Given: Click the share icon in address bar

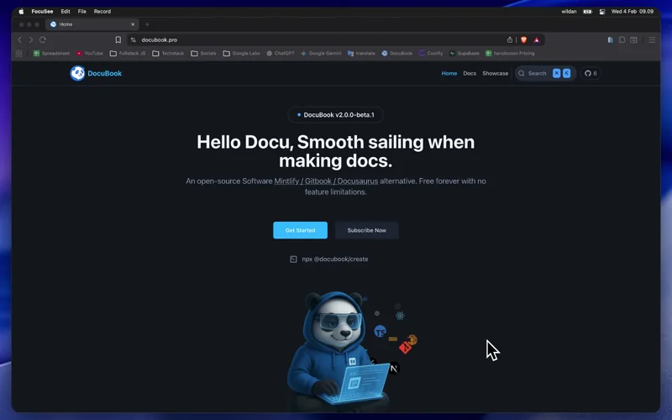Looking at the screenshot, I should pyautogui.click(x=509, y=39).
